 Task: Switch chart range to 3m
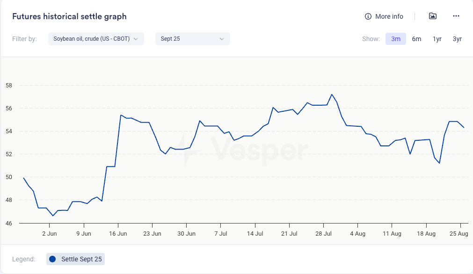click(x=396, y=39)
